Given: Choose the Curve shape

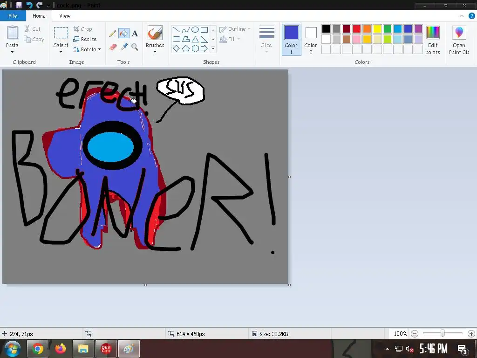Looking at the screenshot, I should point(185,29).
